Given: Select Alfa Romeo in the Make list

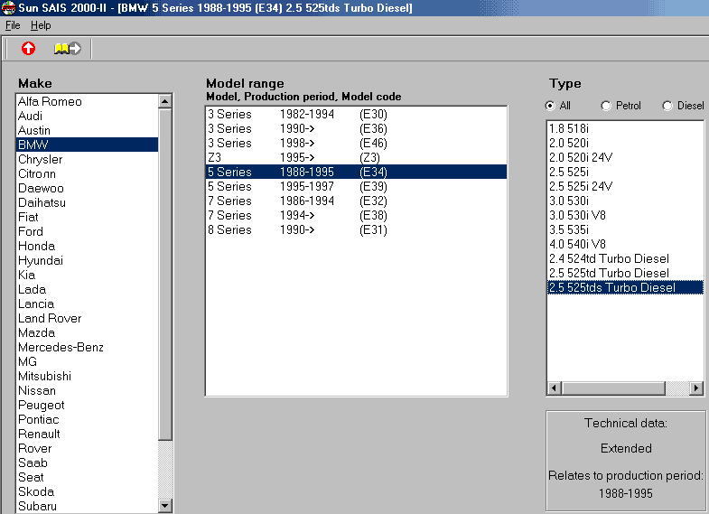Looking at the screenshot, I should click(88, 101).
